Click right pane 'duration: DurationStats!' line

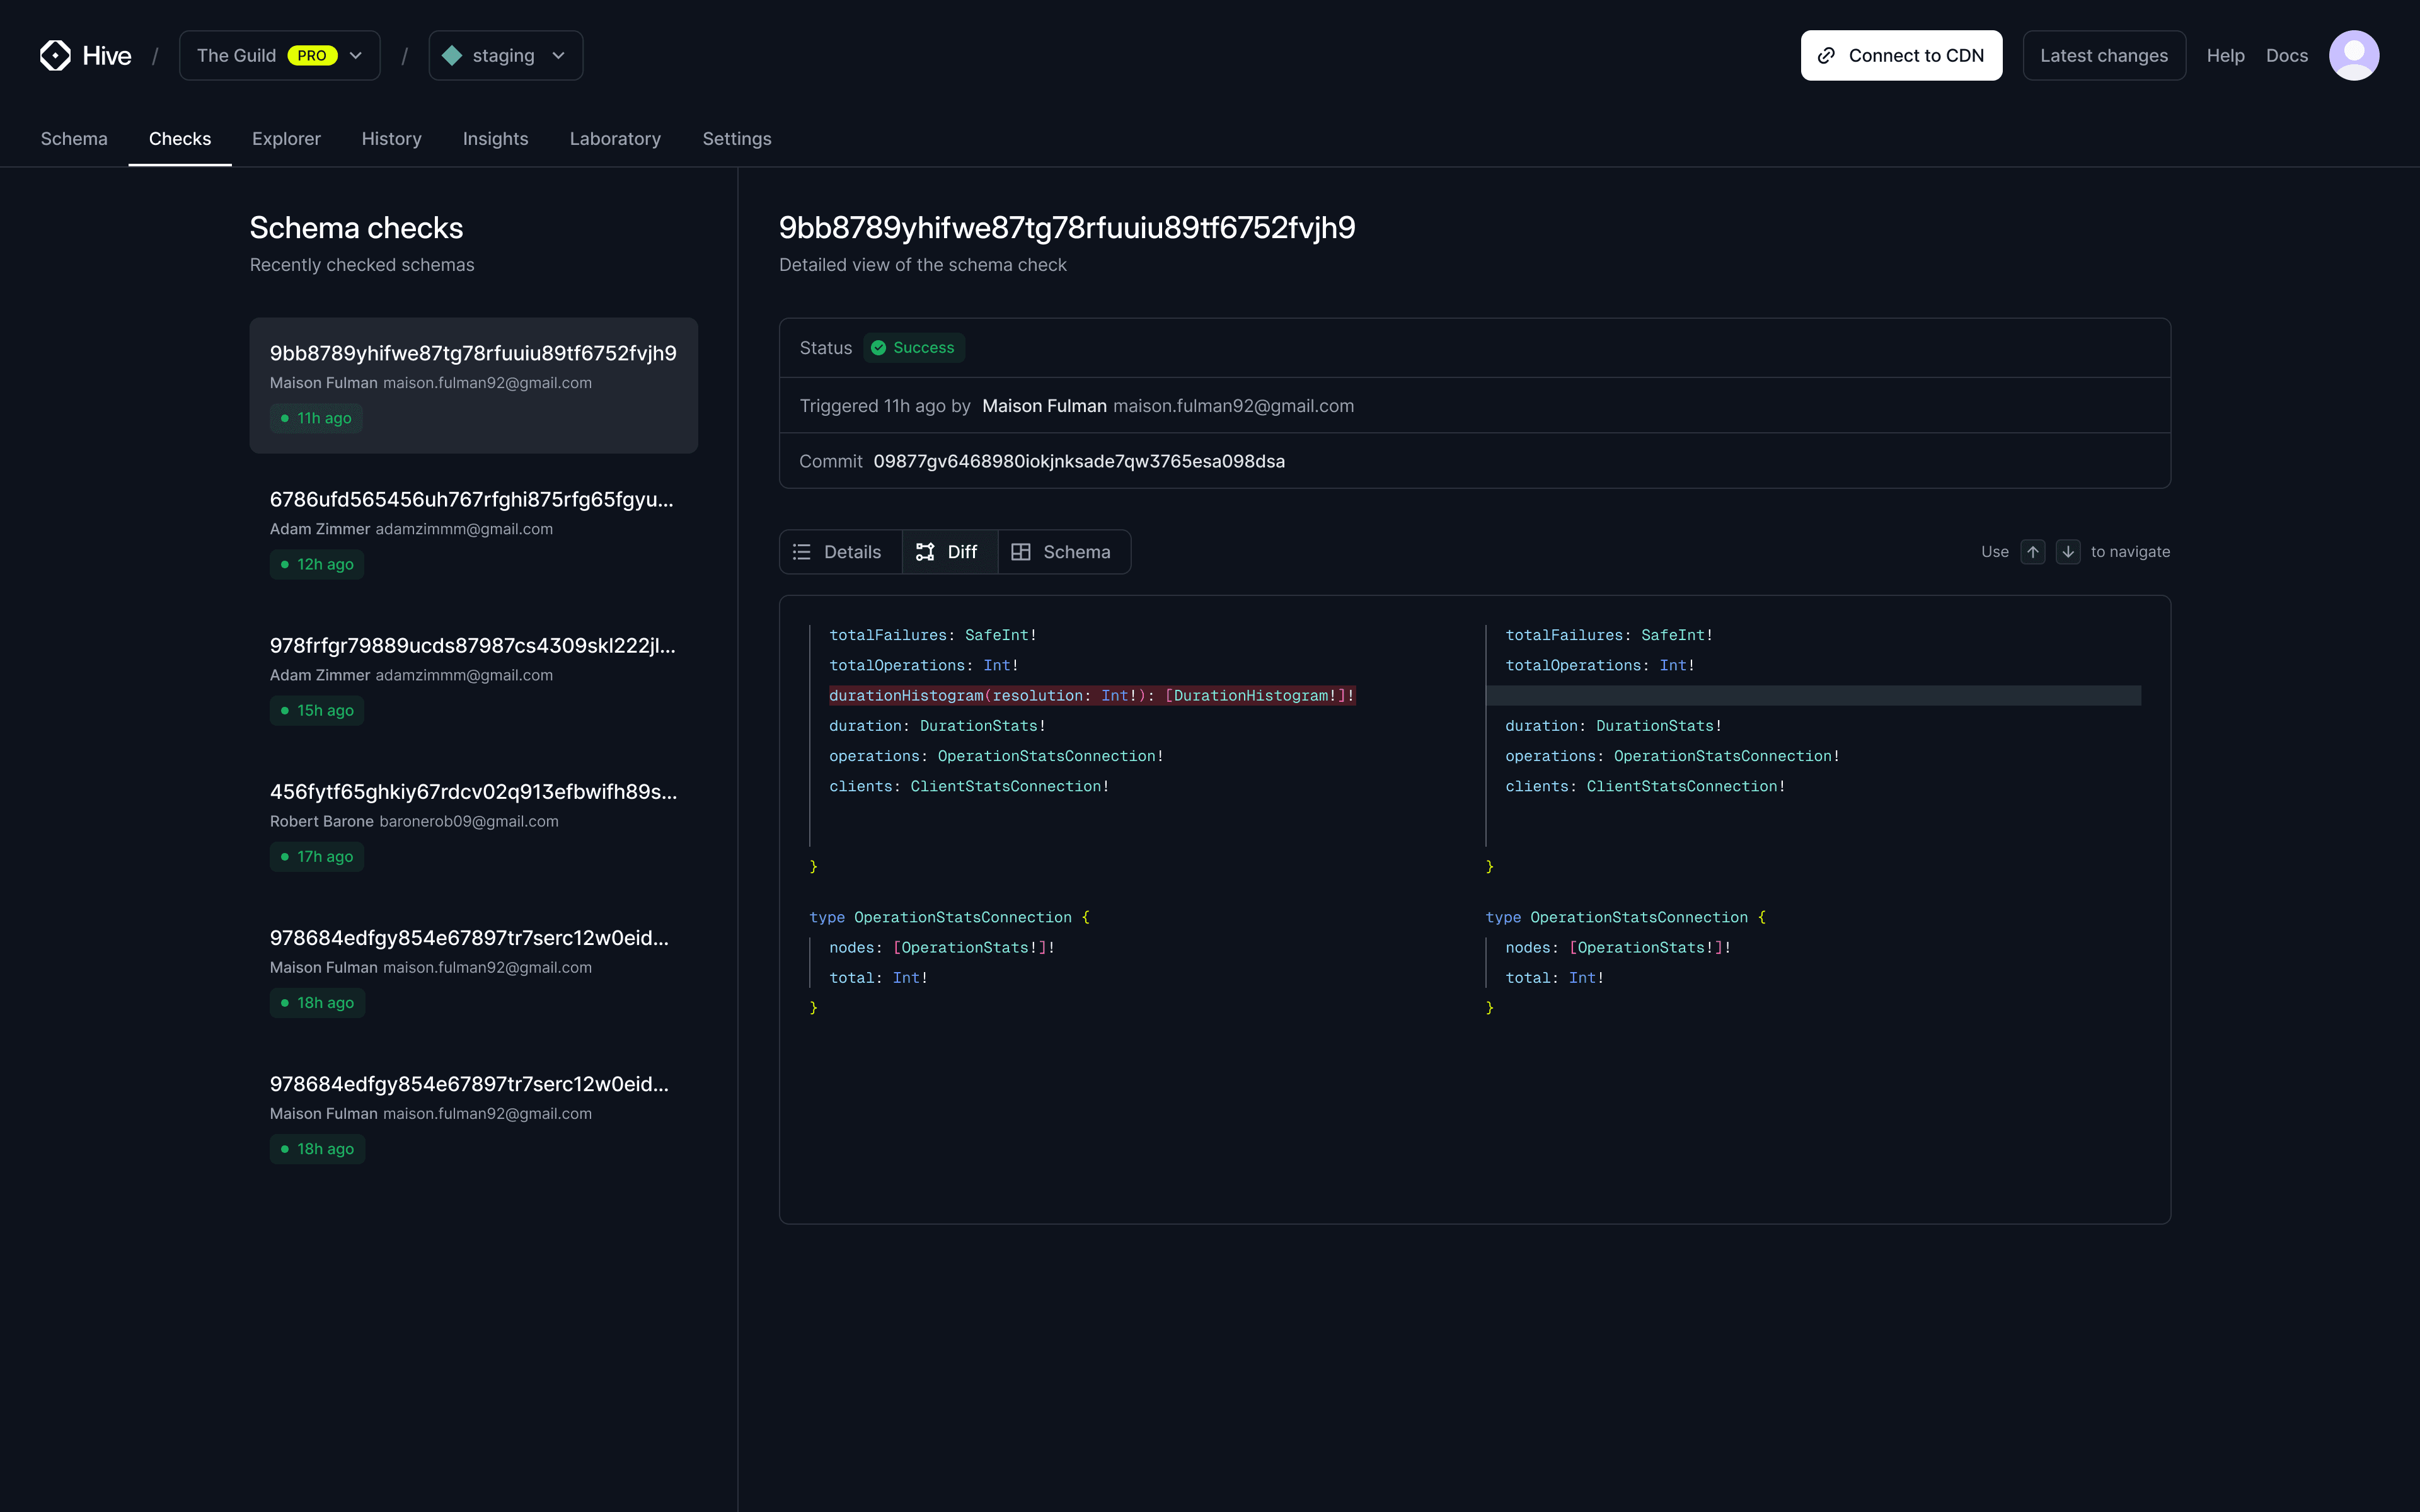click(x=1613, y=726)
